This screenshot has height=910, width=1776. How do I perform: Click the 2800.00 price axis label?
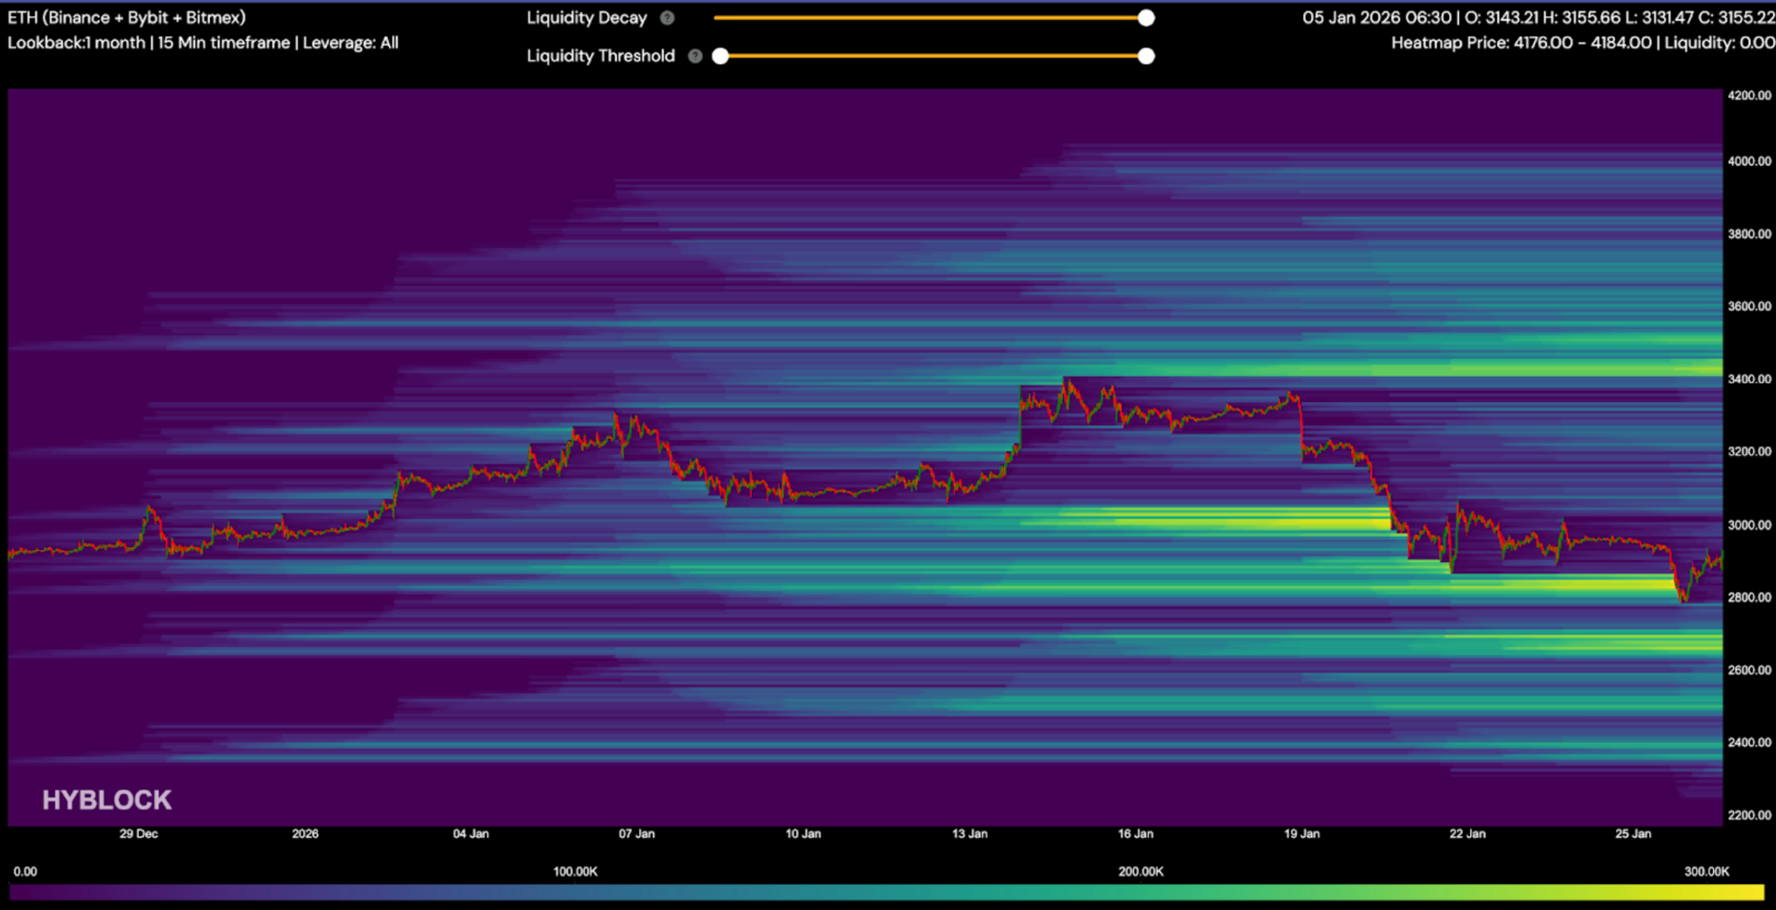point(1749,598)
